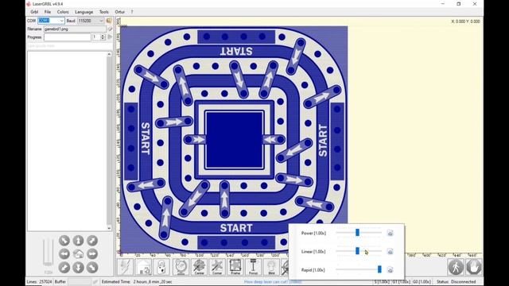Click the G0 [1.00x] status entry
The image size is (509, 286).
coord(422,282)
